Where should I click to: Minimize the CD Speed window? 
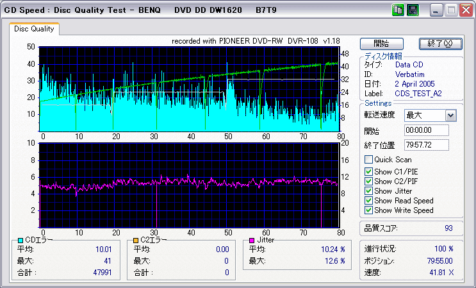click(x=436, y=11)
